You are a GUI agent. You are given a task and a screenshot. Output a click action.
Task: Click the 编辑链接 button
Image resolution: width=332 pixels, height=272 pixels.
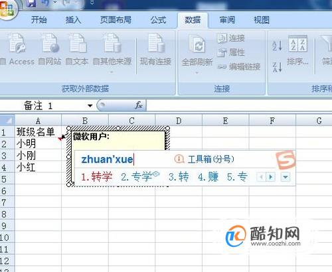(x=239, y=66)
